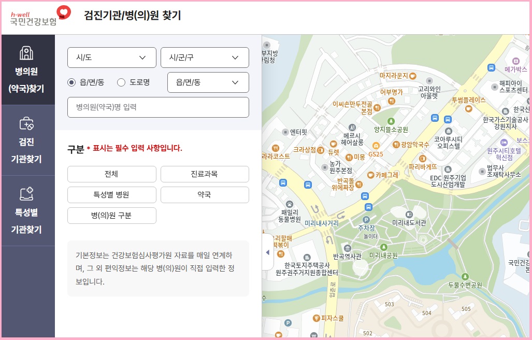The height and width of the screenshot is (340, 532).
Task: Click the 크라상점 bakery marker
Action: point(320,150)
